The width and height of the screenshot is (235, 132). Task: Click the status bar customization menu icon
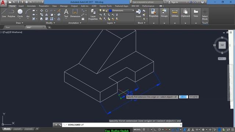pos(232,129)
